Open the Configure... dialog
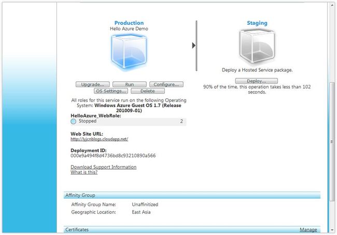This screenshot has height=235, width=337. pyautogui.click(x=166, y=84)
